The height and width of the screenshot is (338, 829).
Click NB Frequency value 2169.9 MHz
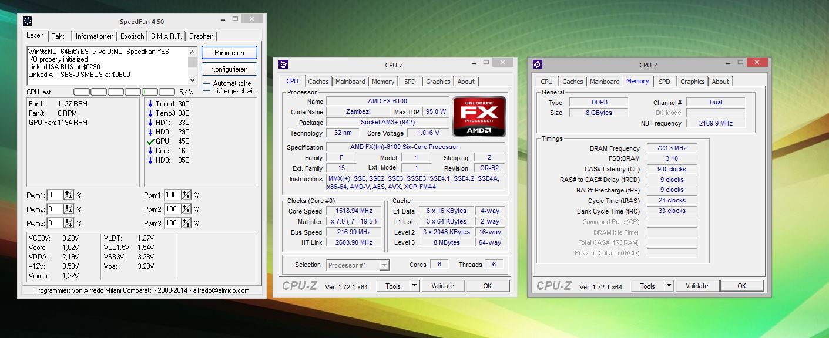[716, 123]
